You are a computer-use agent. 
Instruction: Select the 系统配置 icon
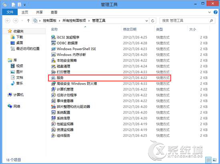[54, 113]
